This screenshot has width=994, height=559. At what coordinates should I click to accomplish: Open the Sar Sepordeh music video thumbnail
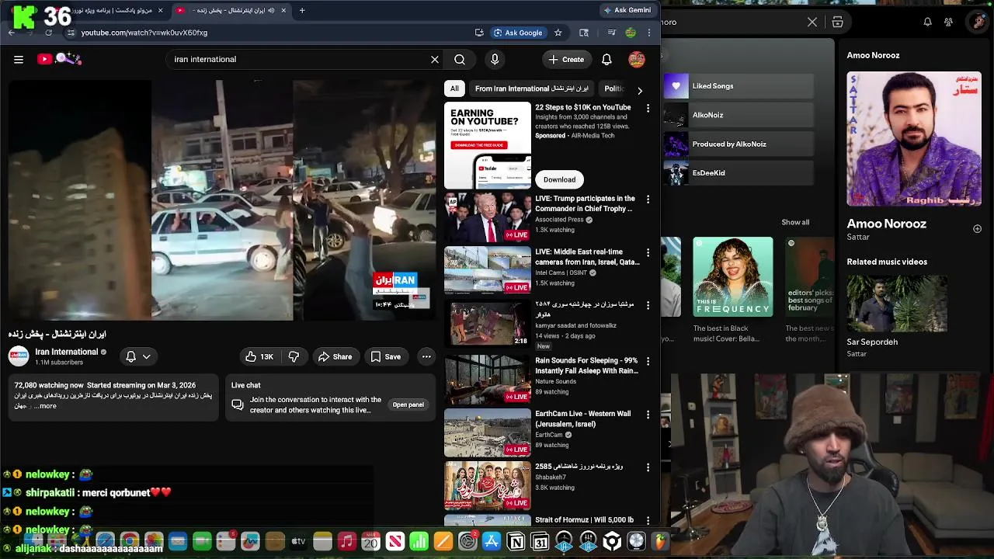point(897,304)
